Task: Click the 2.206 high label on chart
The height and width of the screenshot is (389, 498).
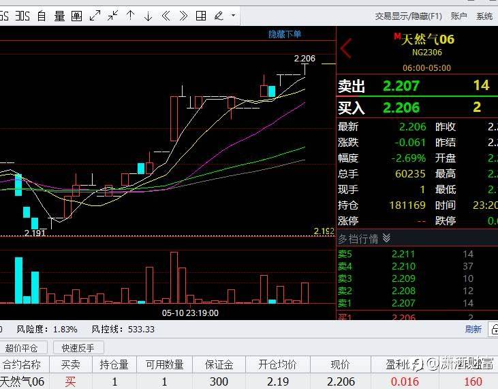Action: coord(305,59)
